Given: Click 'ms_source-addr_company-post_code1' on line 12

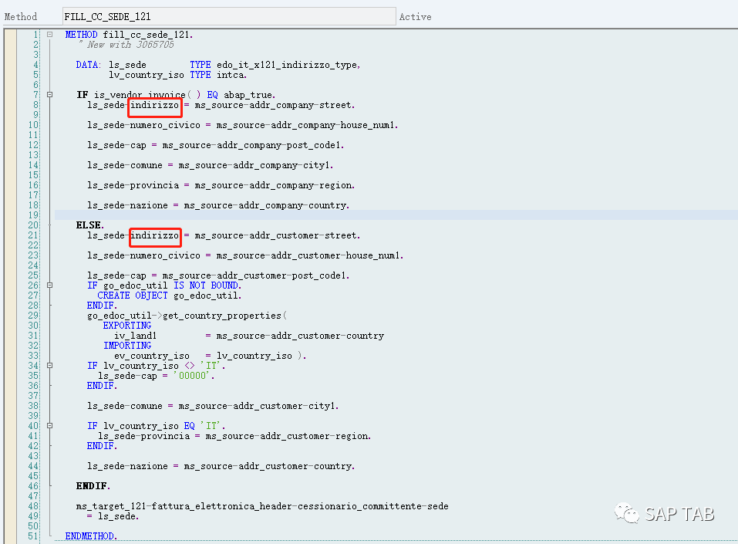Looking at the screenshot, I should click(x=253, y=145).
